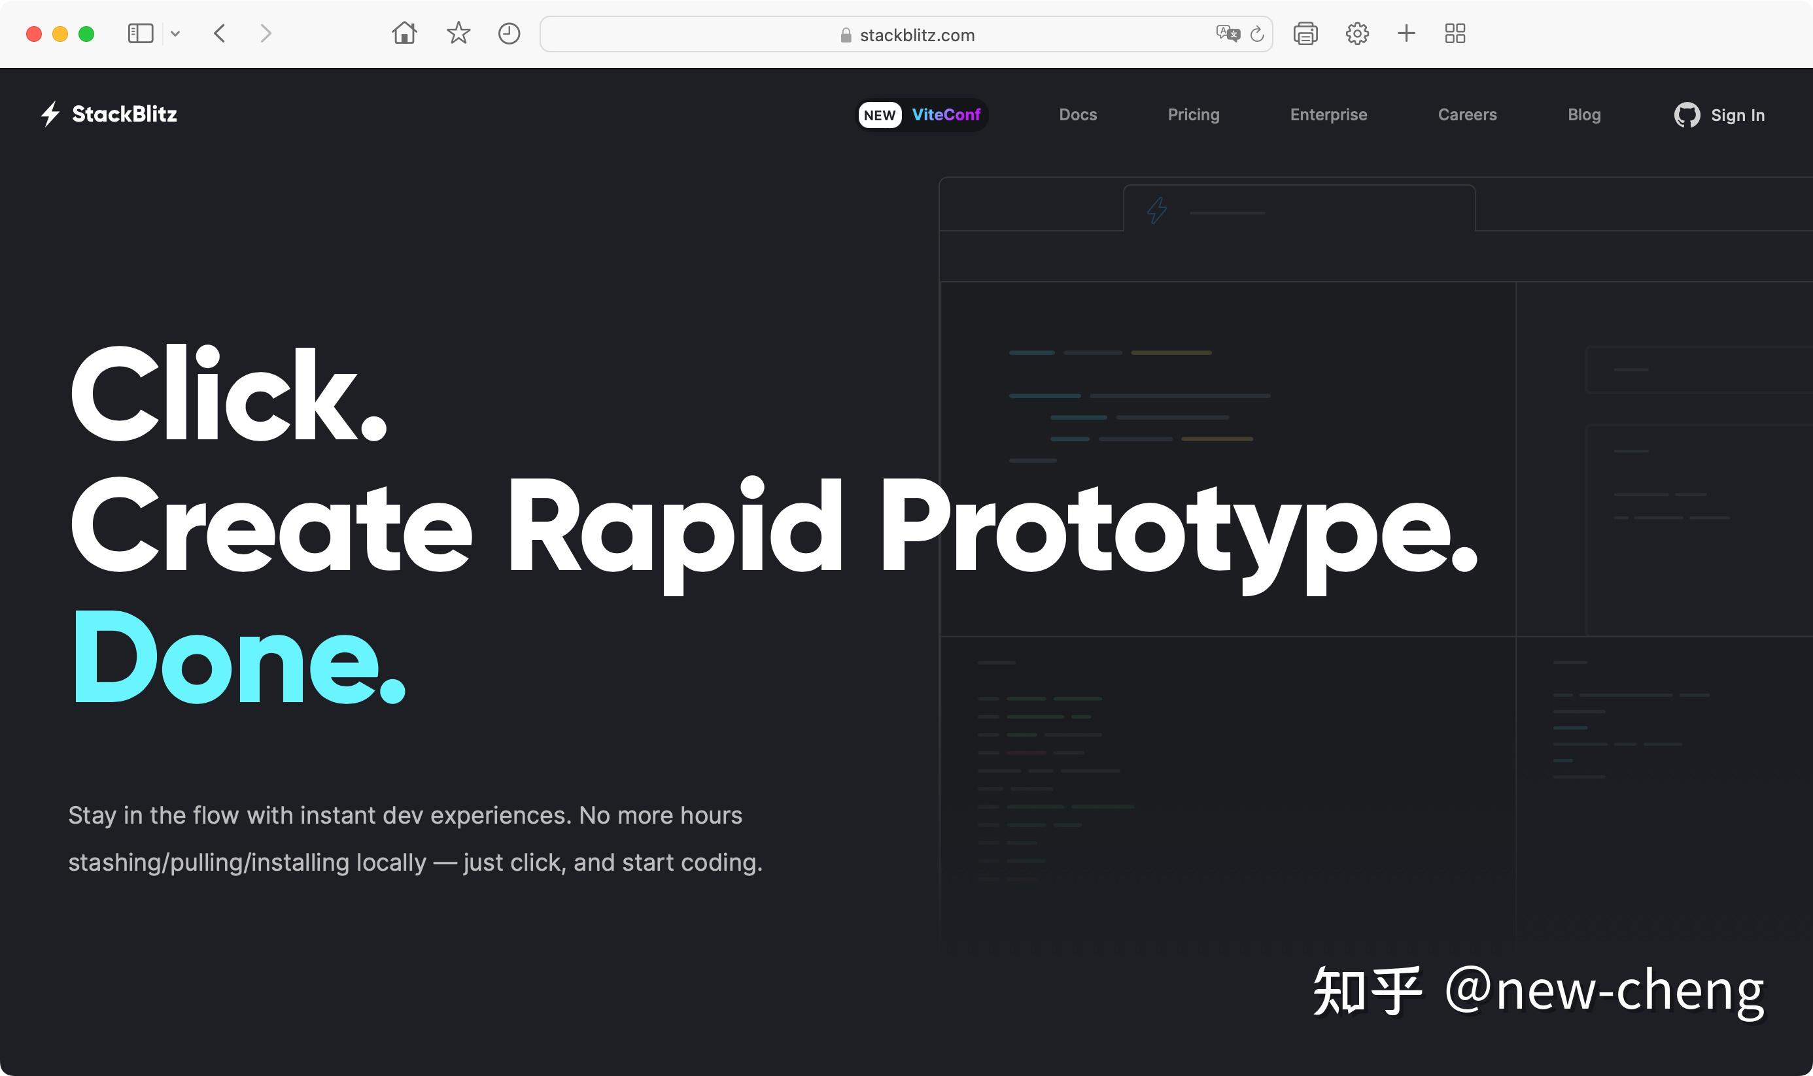Click the GitHub Sign In button
Screen dimensions: 1813x1076
pos(1719,115)
